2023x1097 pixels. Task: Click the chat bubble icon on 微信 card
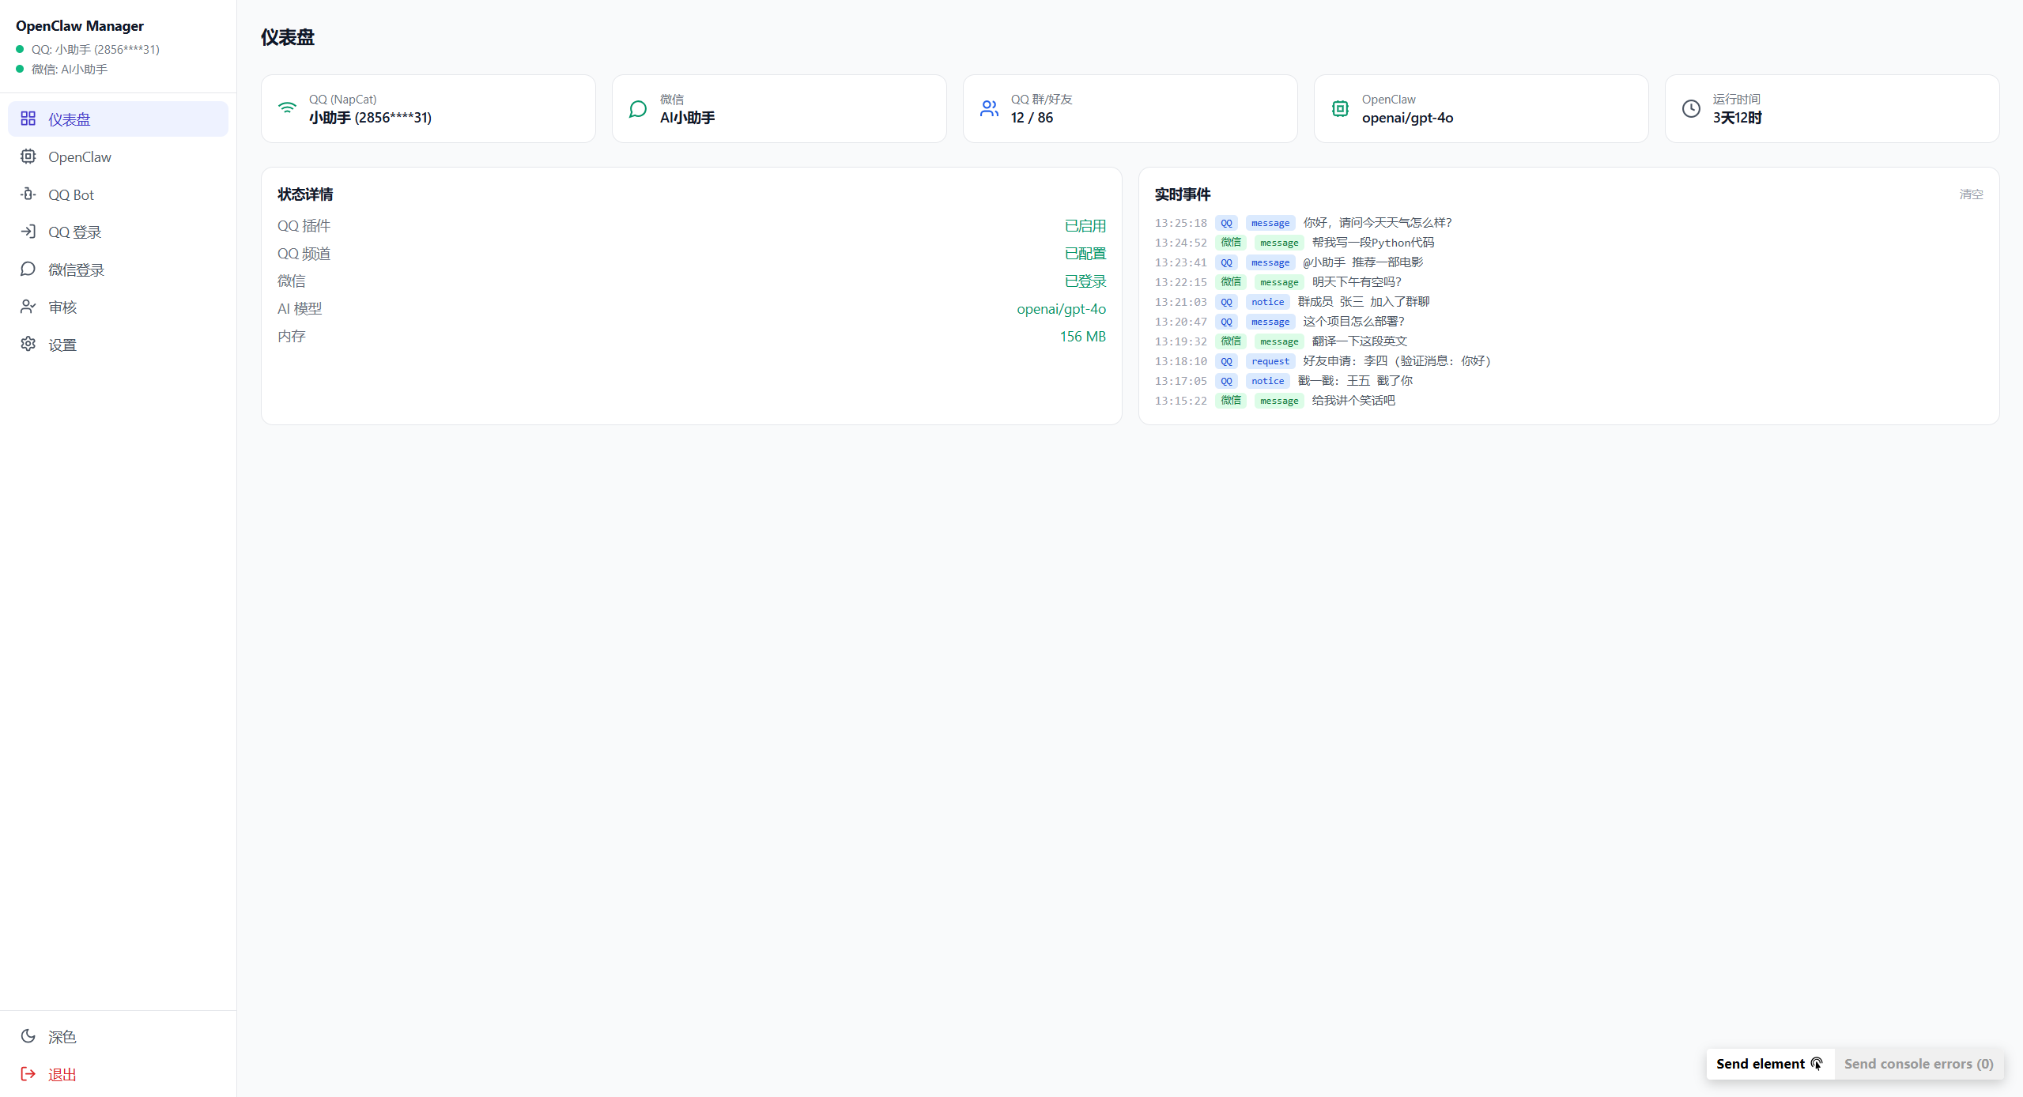click(x=638, y=109)
